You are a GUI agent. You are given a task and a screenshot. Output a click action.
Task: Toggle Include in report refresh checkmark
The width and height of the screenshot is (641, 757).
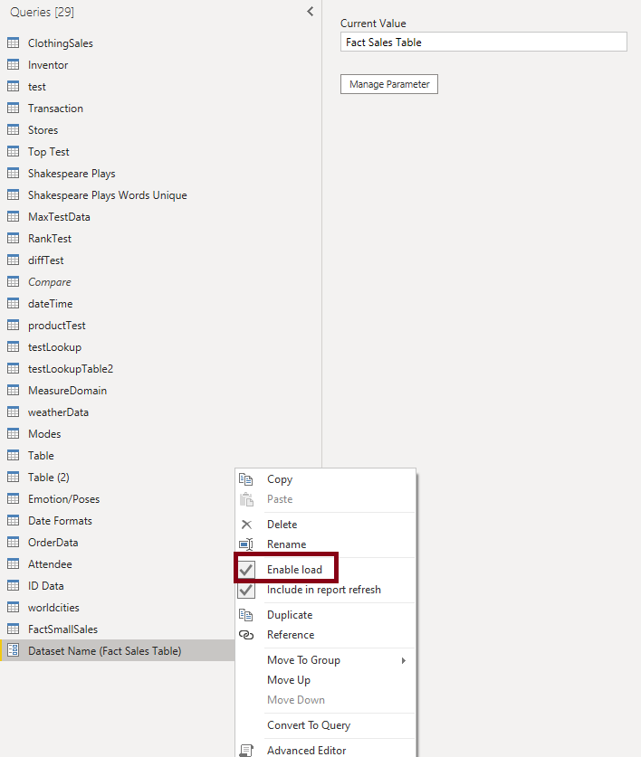tap(246, 590)
